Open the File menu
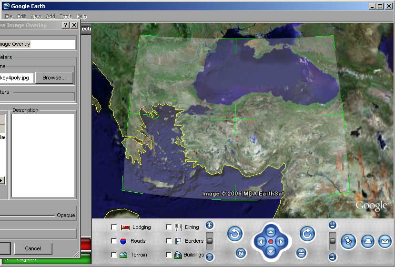 [9, 16]
